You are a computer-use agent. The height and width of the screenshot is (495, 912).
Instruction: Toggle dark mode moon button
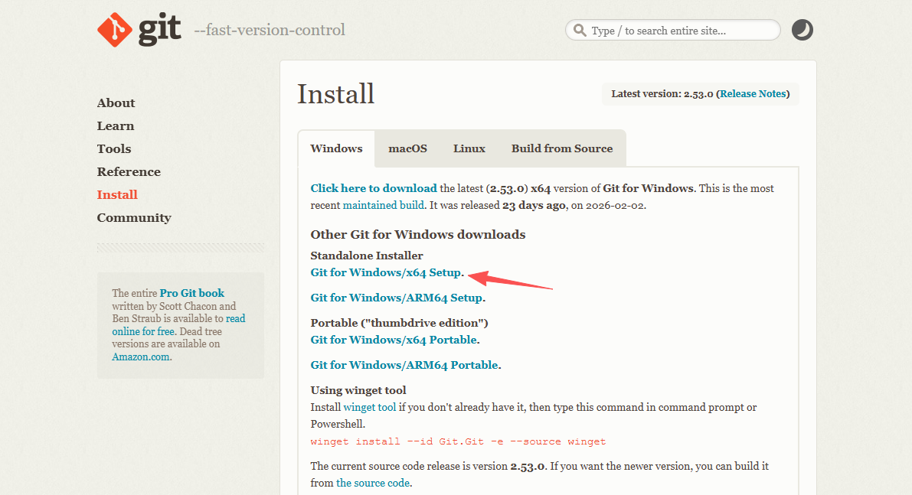(x=802, y=30)
